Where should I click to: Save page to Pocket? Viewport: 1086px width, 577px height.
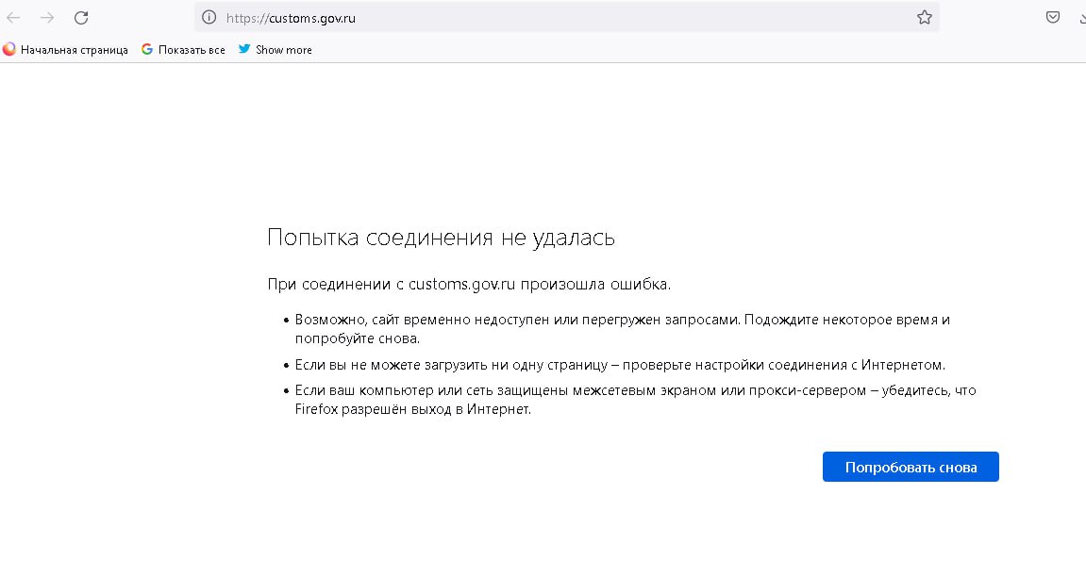tap(1052, 17)
